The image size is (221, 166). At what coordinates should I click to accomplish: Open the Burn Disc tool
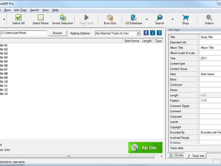[x=110, y=20]
